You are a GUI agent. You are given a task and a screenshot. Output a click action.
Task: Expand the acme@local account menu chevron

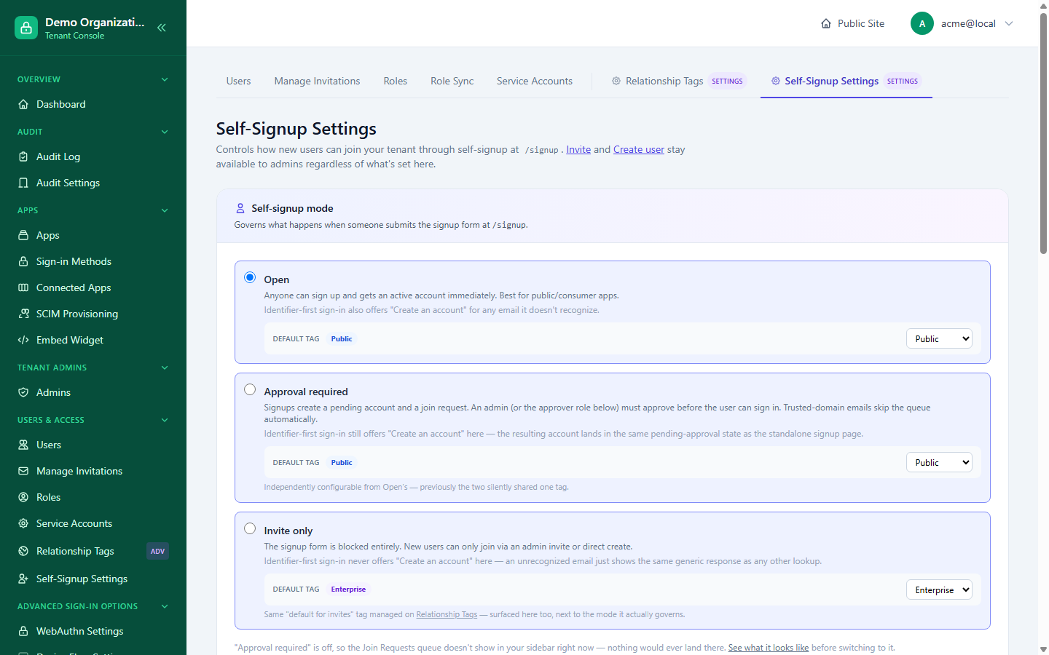coord(1009,23)
